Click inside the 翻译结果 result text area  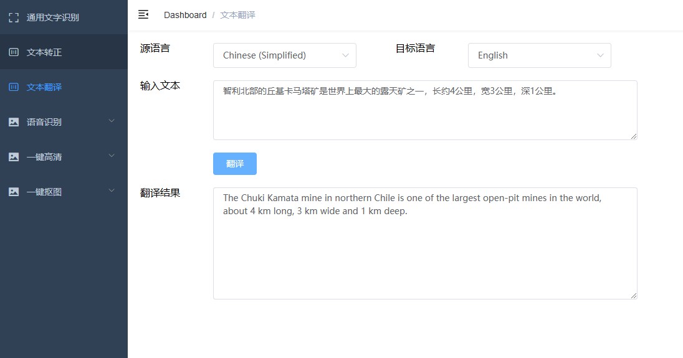pos(425,243)
